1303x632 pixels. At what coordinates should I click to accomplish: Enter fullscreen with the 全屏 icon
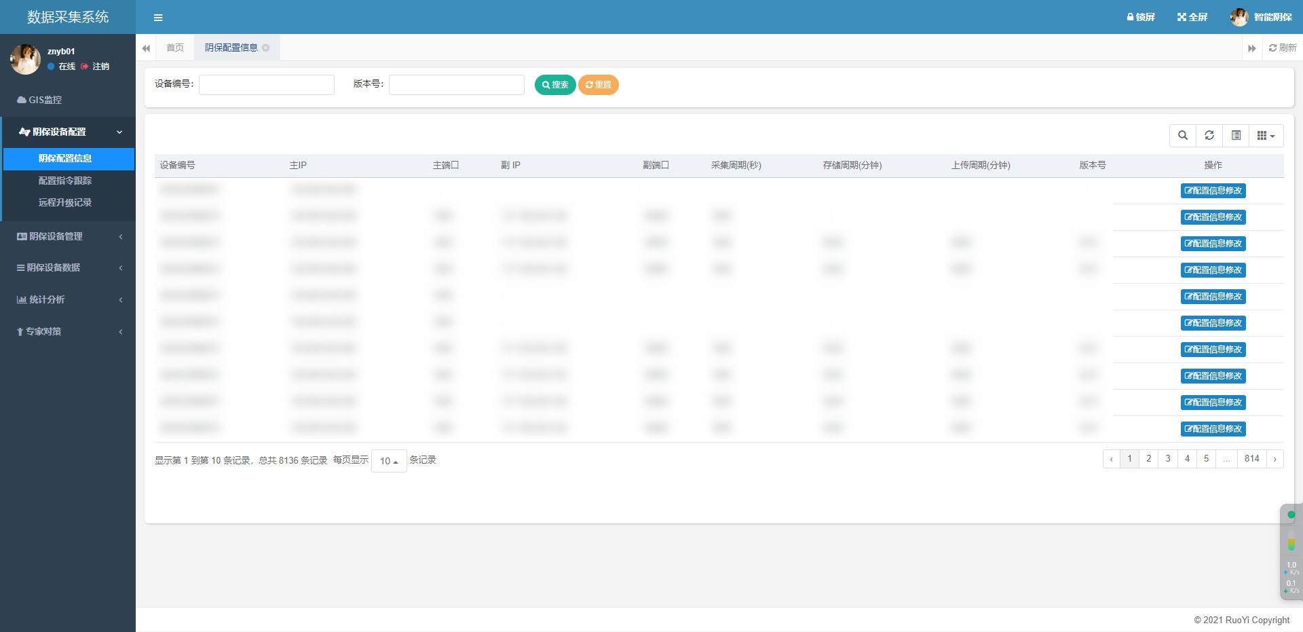(1192, 17)
